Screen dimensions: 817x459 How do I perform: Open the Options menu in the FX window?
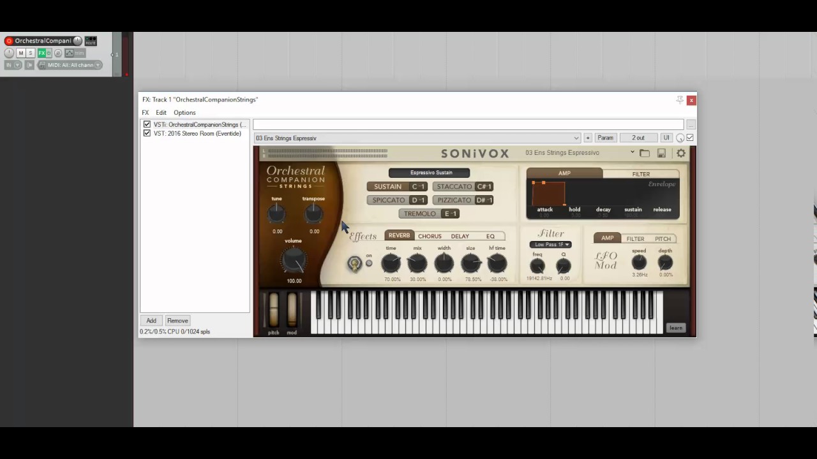tap(184, 112)
